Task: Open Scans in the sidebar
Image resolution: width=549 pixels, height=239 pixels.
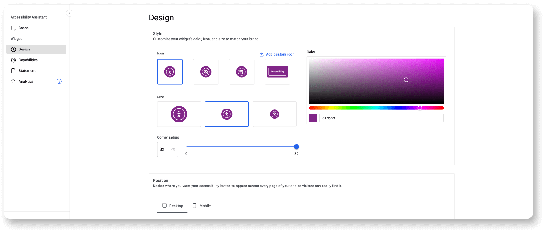Action: click(23, 28)
